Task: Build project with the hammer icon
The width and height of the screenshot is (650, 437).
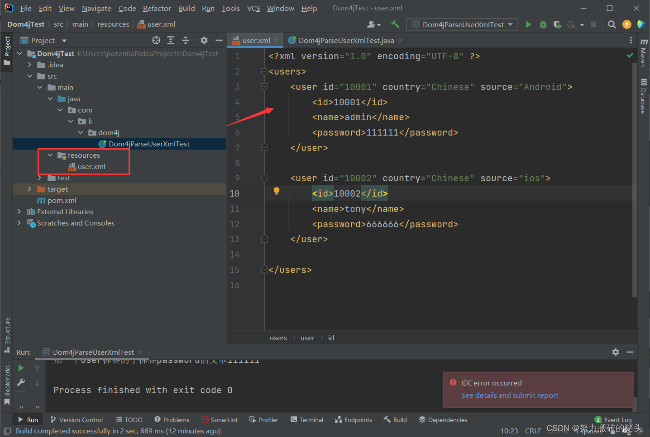Action: [395, 24]
